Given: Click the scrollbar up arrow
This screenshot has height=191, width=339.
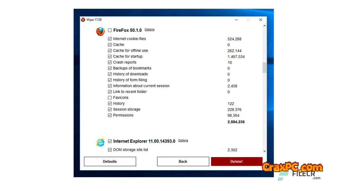Looking at the screenshot, I should [x=264, y=25].
